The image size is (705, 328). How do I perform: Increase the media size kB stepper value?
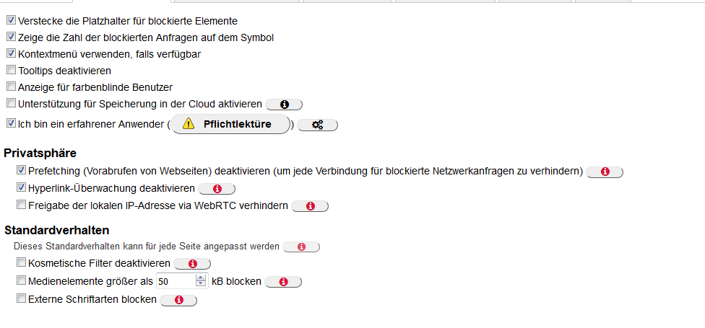point(201,278)
